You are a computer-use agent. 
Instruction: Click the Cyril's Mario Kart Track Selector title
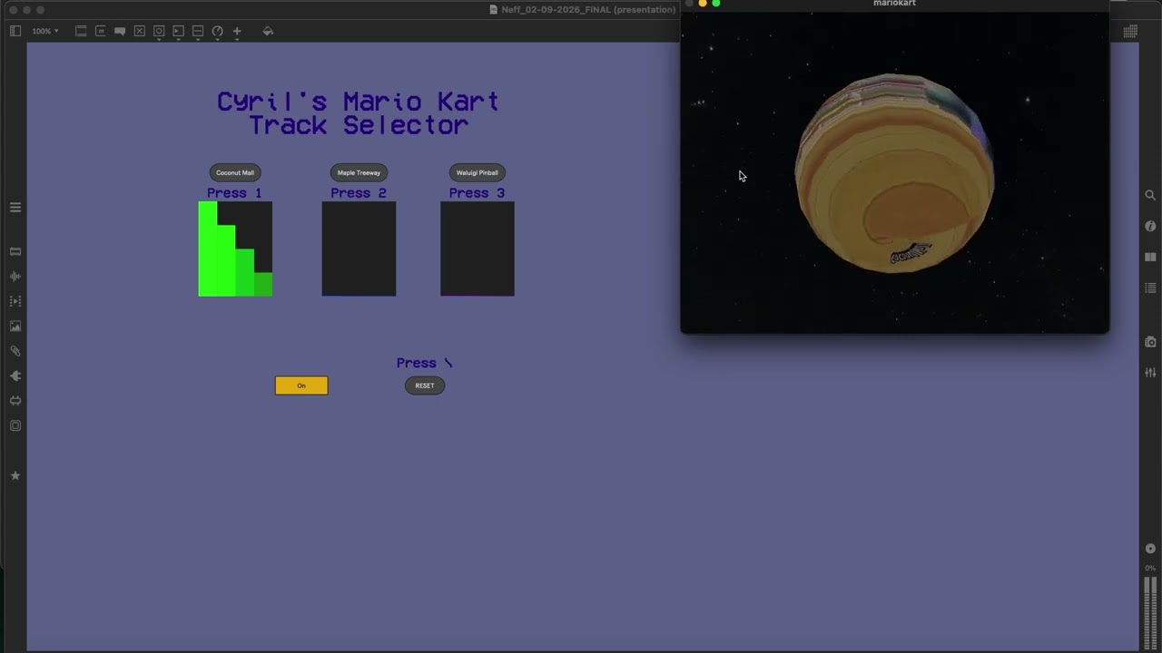tap(359, 113)
